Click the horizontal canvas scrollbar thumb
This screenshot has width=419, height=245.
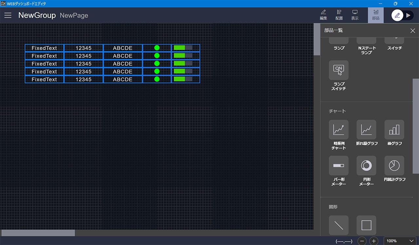[x=38, y=233]
